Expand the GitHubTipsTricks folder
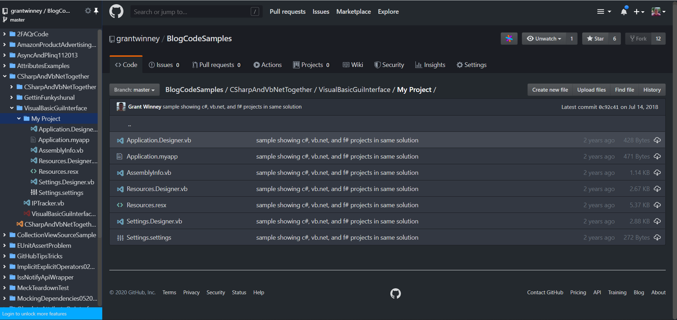This screenshot has width=677, height=320. pos(4,256)
